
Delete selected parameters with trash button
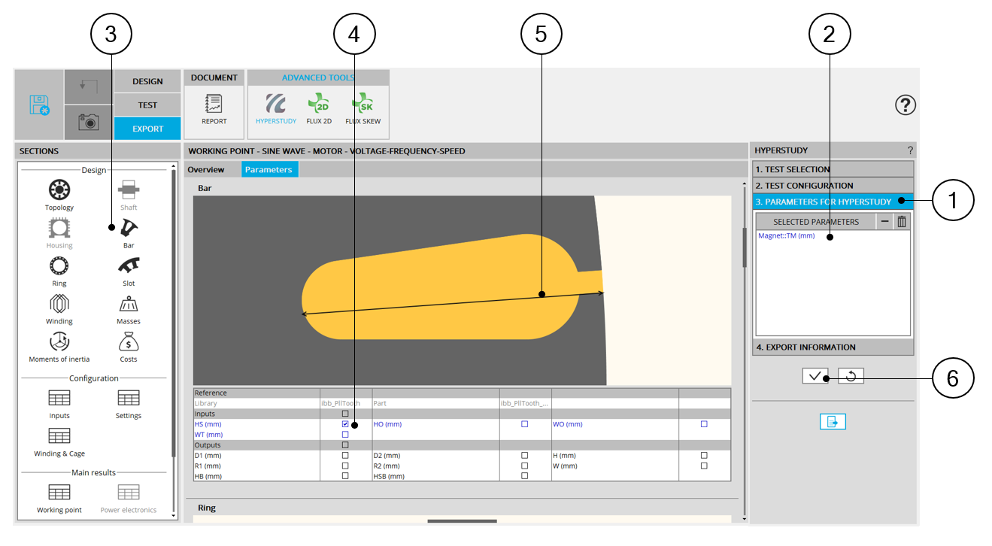coord(902,222)
